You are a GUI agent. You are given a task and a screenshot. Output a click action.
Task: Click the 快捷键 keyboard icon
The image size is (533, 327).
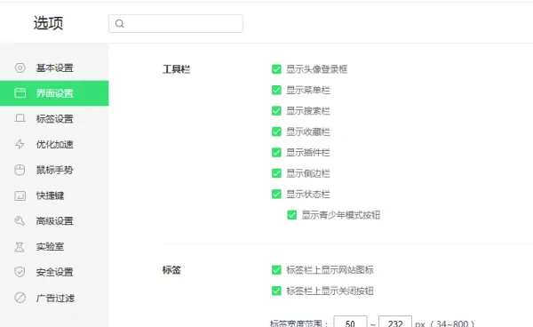pyautogui.click(x=20, y=195)
